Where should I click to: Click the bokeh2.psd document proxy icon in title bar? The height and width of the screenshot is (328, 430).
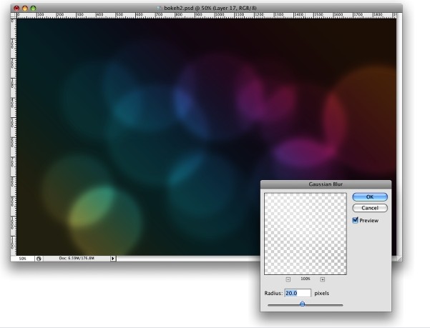point(160,6)
